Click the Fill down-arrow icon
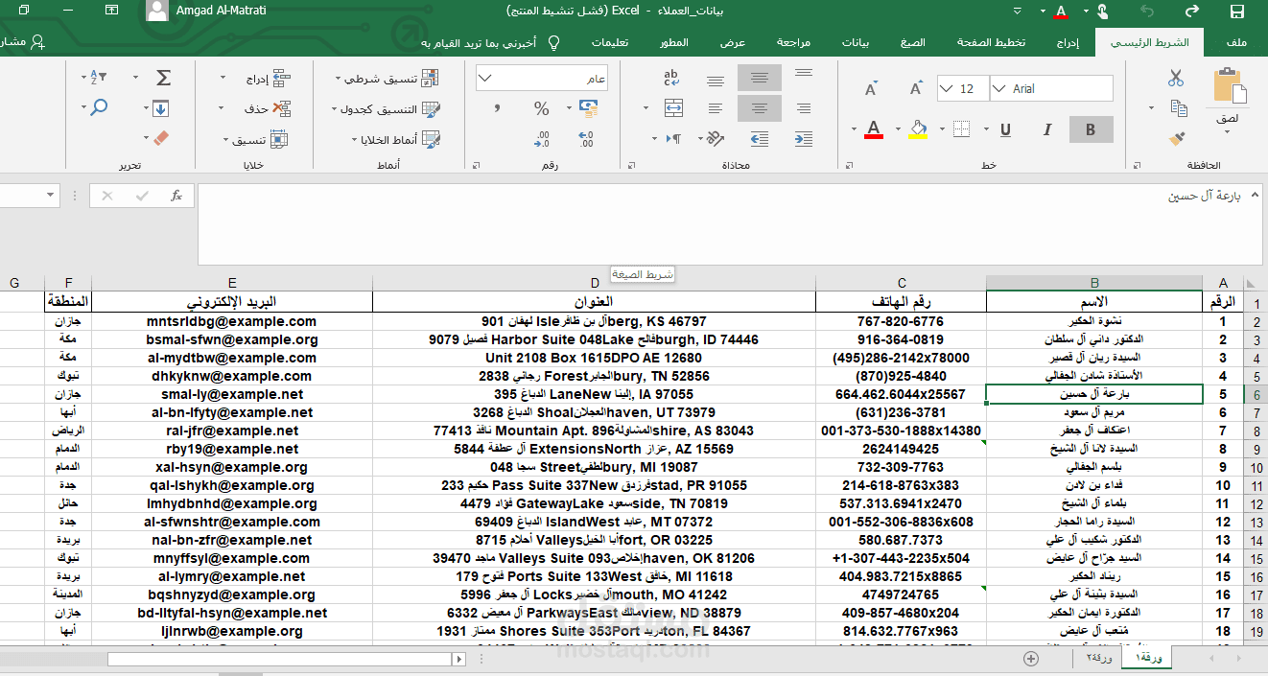The width and height of the screenshot is (1268, 676). (161, 108)
